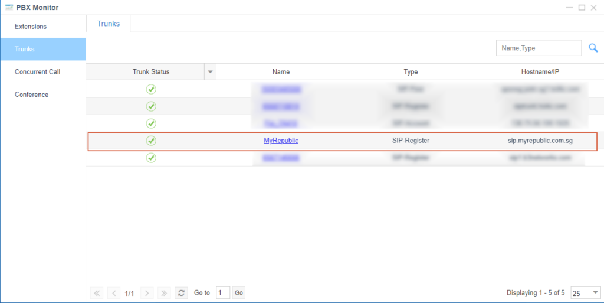Click the refresh icon in pagination bar

tap(182, 293)
